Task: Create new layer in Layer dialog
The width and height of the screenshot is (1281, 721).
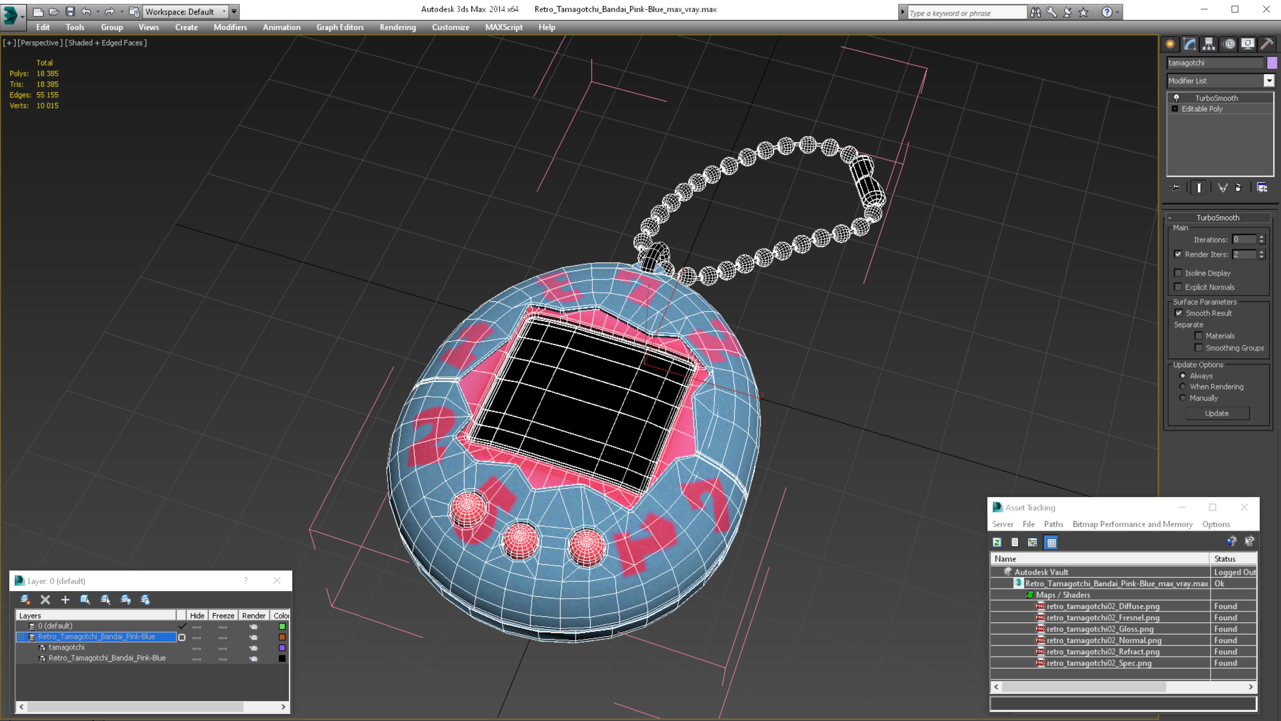Action: 25,599
